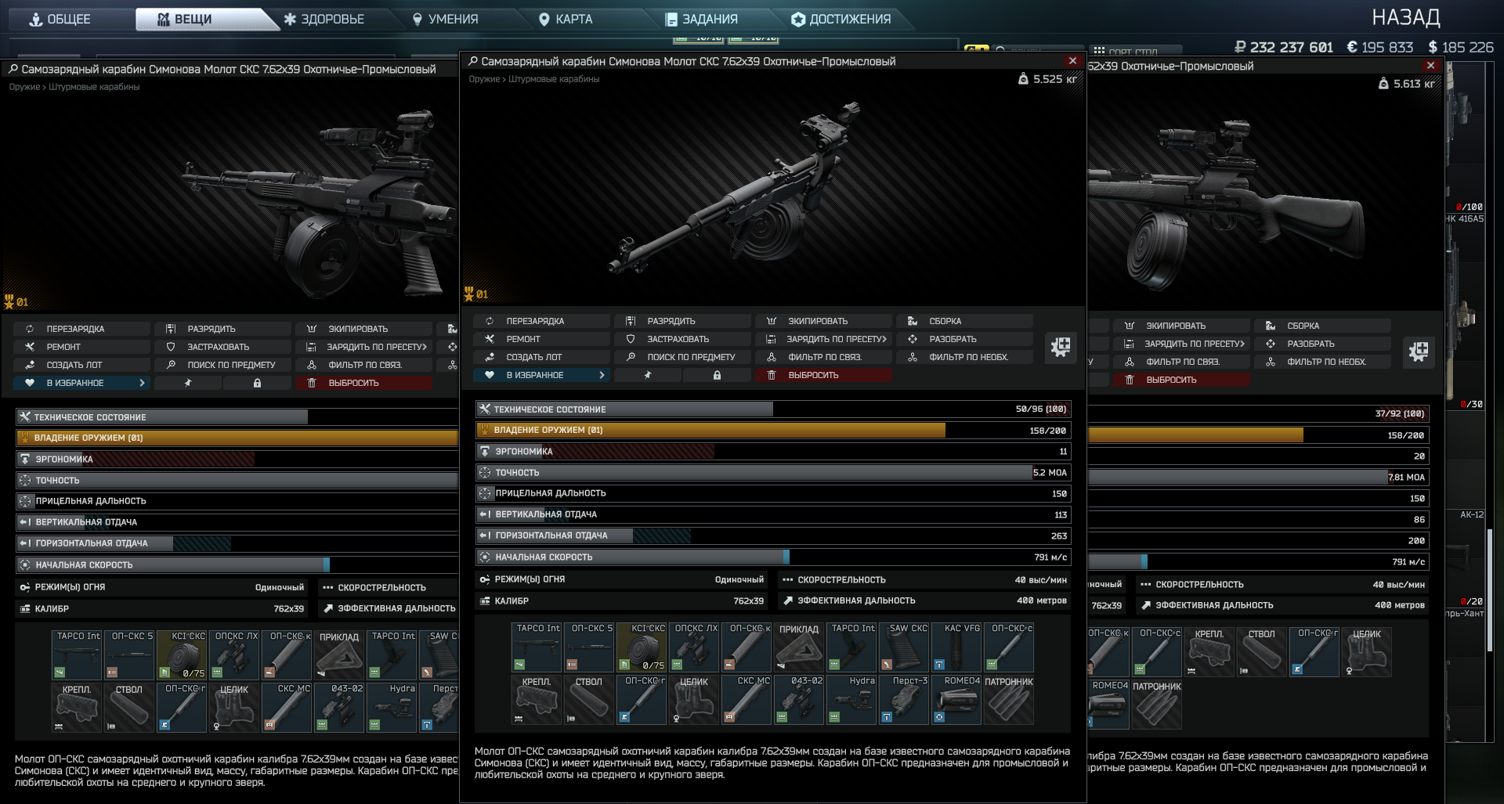This screenshot has height=804, width=1504.
Task: Switch to the ЗАДАНИЯ tab
Action: pyautogui.click(x=702, y=19)
